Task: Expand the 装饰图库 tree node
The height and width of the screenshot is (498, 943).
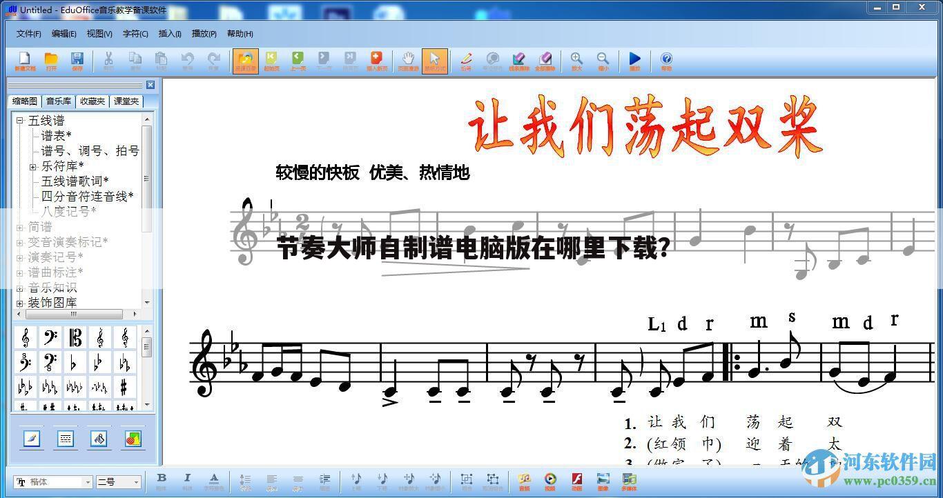Action: [x=20, y=303]
